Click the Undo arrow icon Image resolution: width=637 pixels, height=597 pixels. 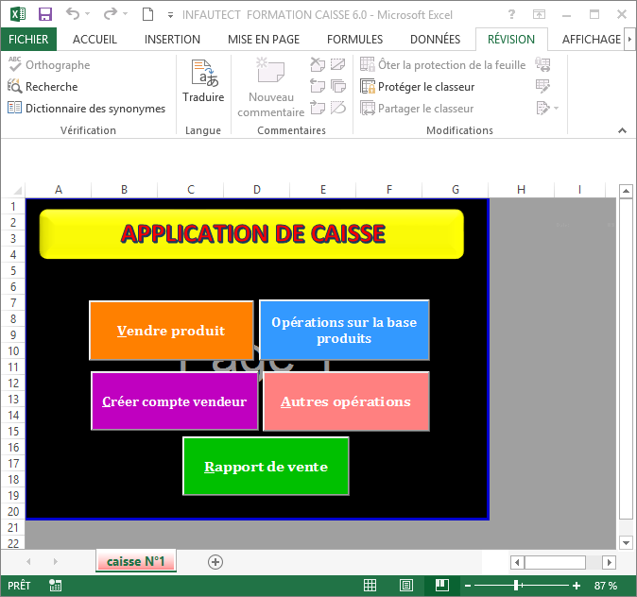click(x=73, y=14)
